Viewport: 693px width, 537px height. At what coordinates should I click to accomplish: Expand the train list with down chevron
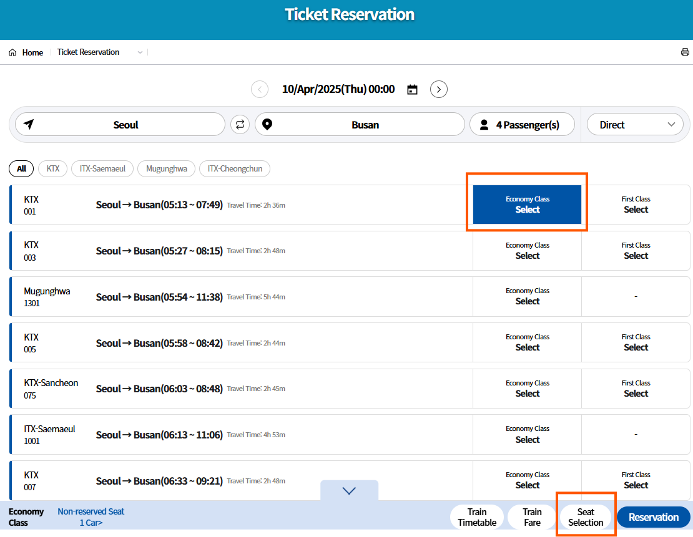349,491
